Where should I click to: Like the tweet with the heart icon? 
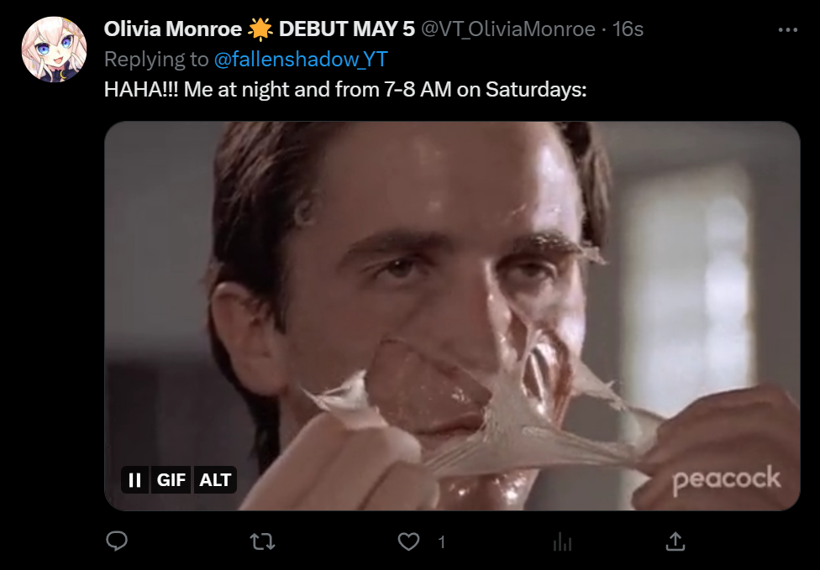click(x=408, y=541)
